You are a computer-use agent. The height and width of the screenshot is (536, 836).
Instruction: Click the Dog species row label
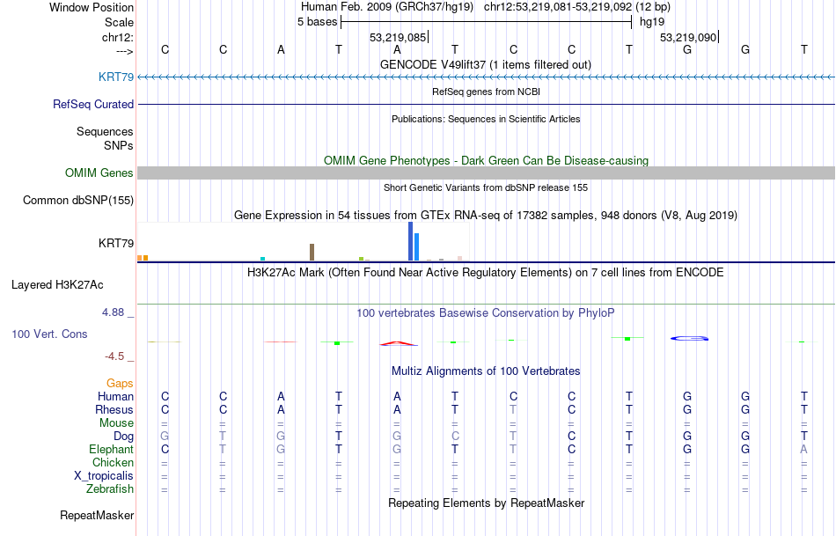tap(123, 437)
